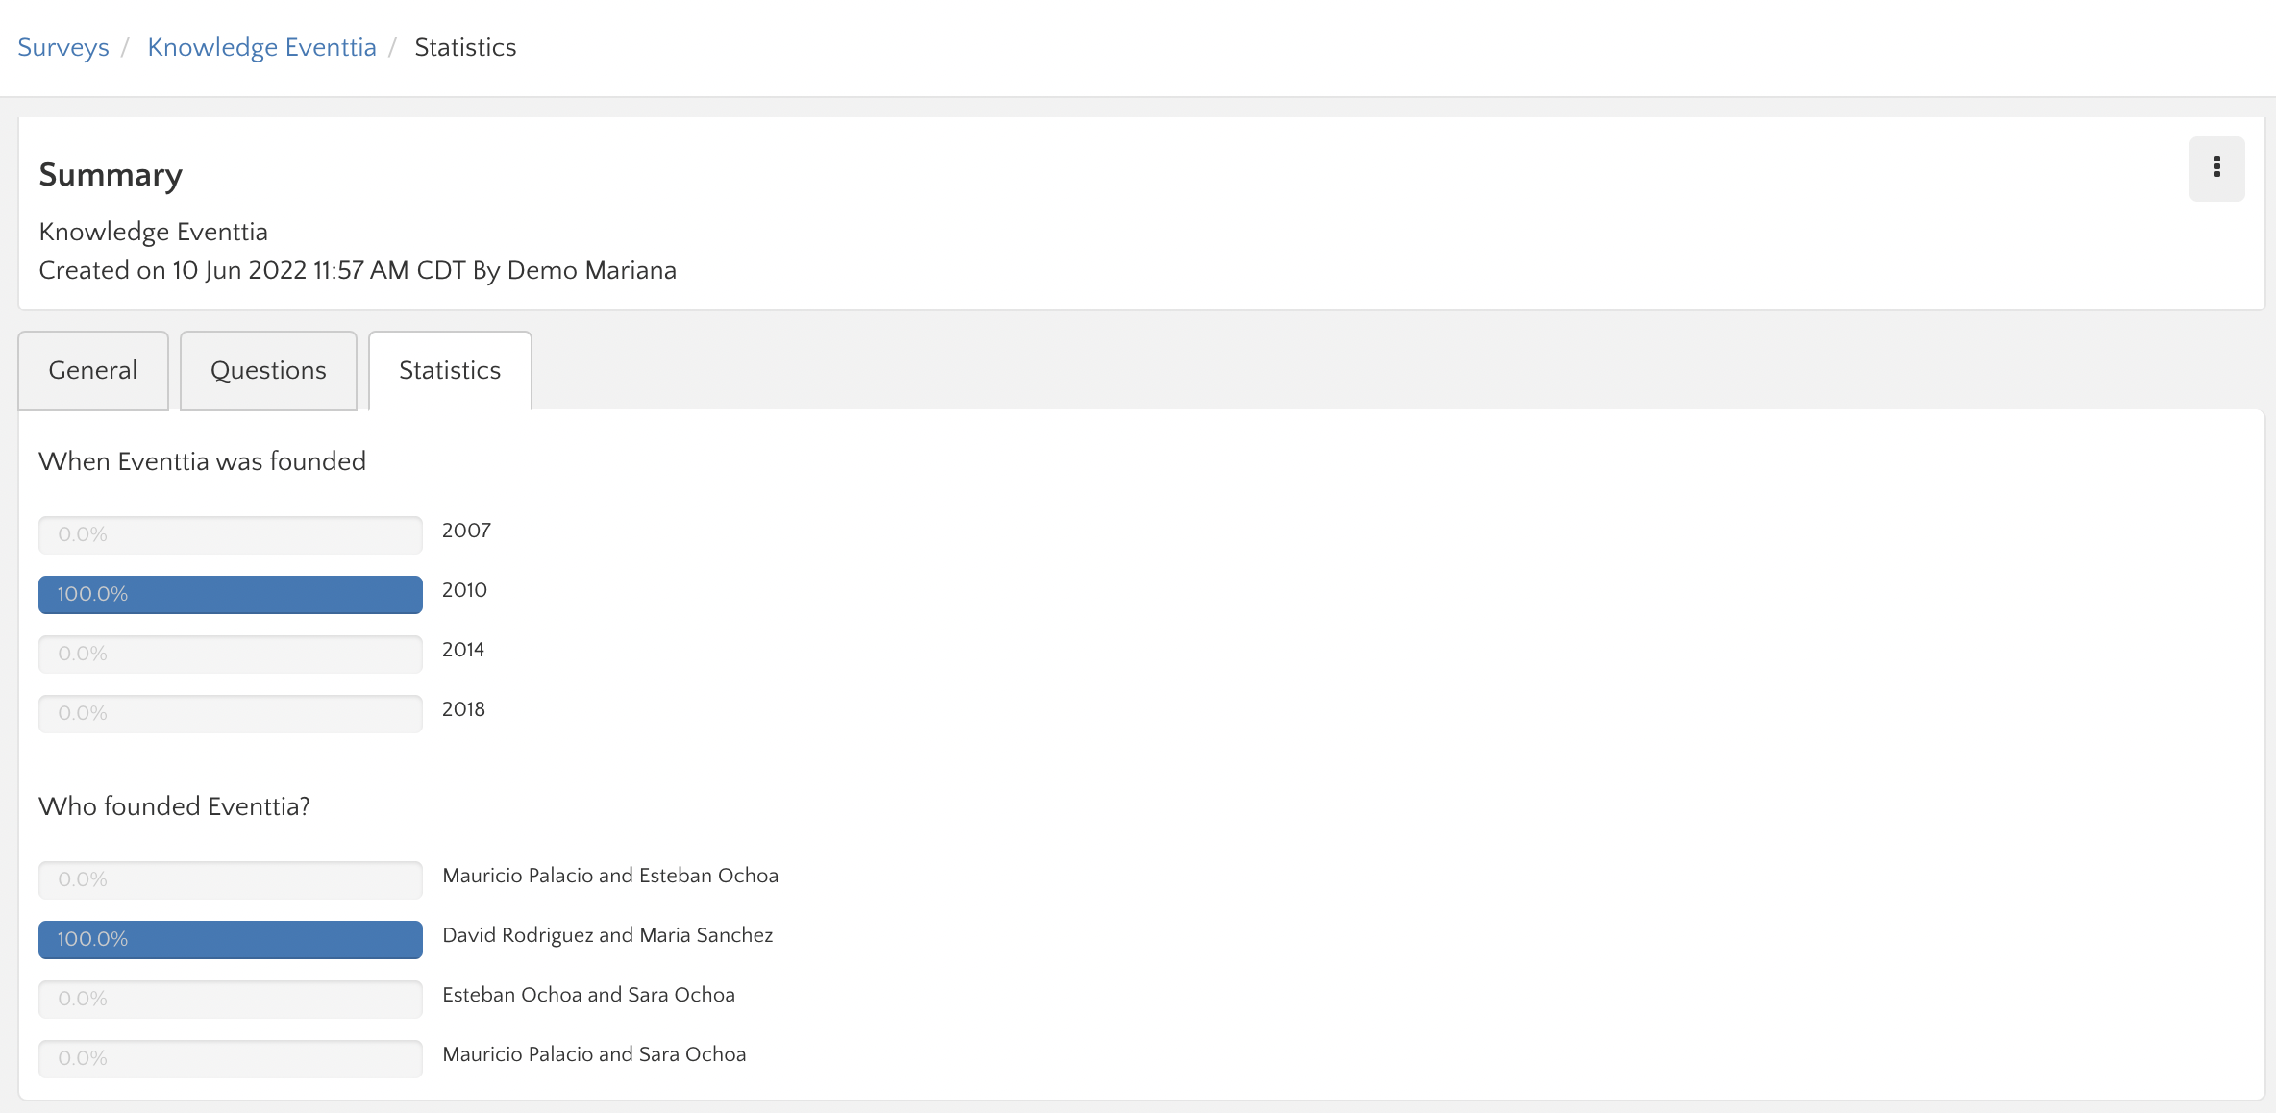Open the Knowledge Eventtia breadcrumb link
Image resolution: width=2276 pixels, height=1113 pixels.
click(261, 47)
